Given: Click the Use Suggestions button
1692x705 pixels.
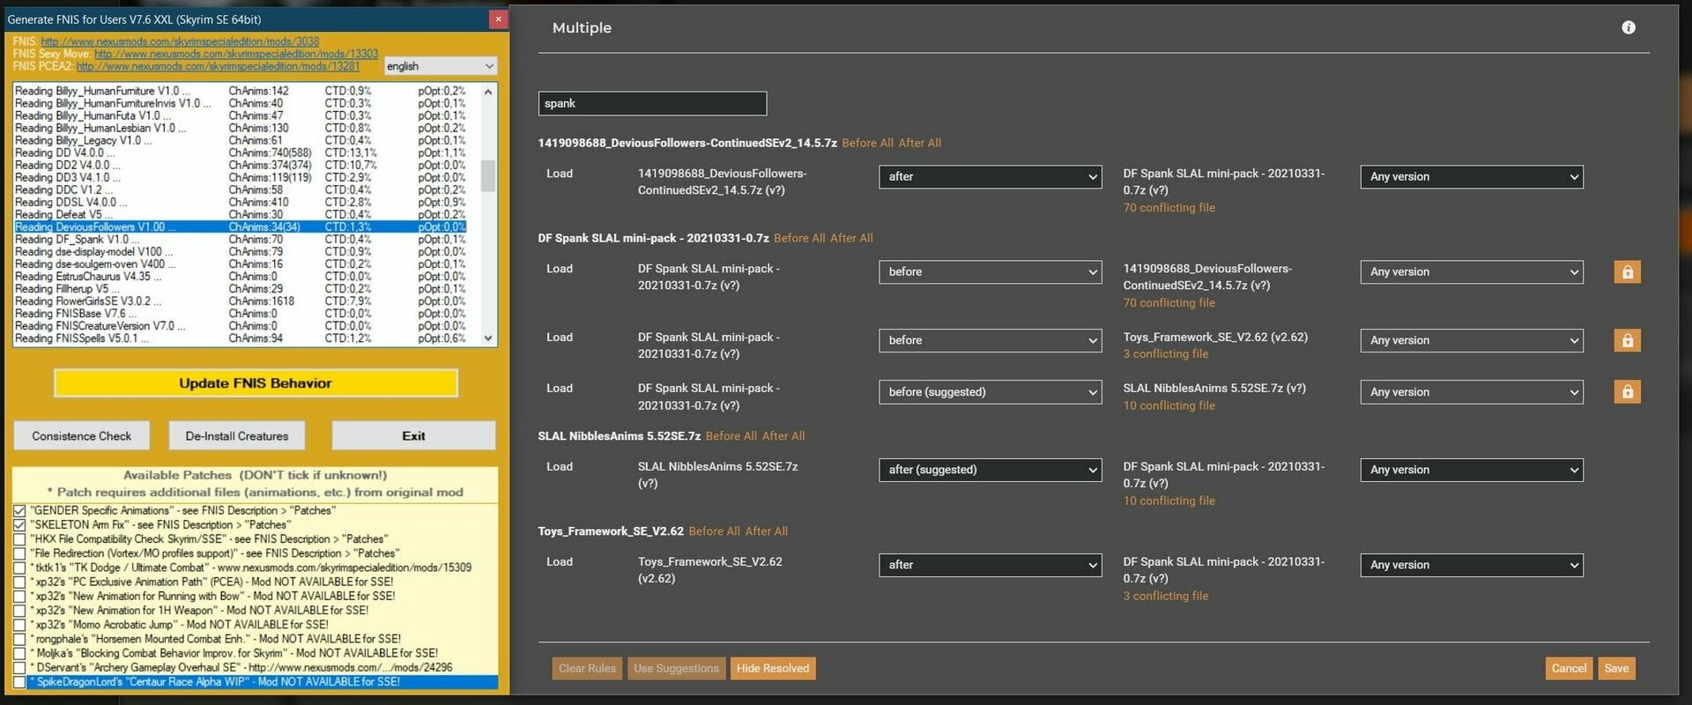Looking at the screenshot, I should click(676, 668).
